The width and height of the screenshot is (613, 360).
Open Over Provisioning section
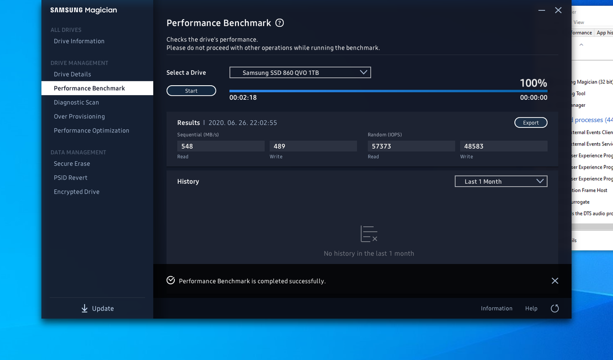(x=79, y=116)
